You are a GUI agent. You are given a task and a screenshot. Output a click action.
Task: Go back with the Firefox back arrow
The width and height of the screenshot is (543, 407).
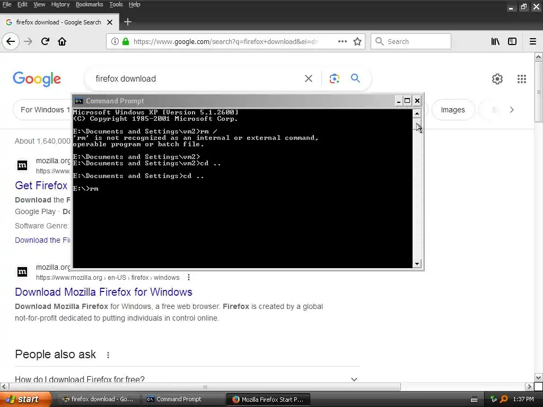[x=11, y=41]
